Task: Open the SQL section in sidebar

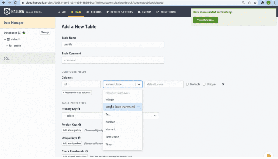Action: pyautogui.click(x=28, y=58)
